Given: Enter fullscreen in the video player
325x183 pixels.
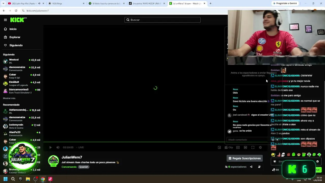Looking at the screenshot, I should (253, 147).
